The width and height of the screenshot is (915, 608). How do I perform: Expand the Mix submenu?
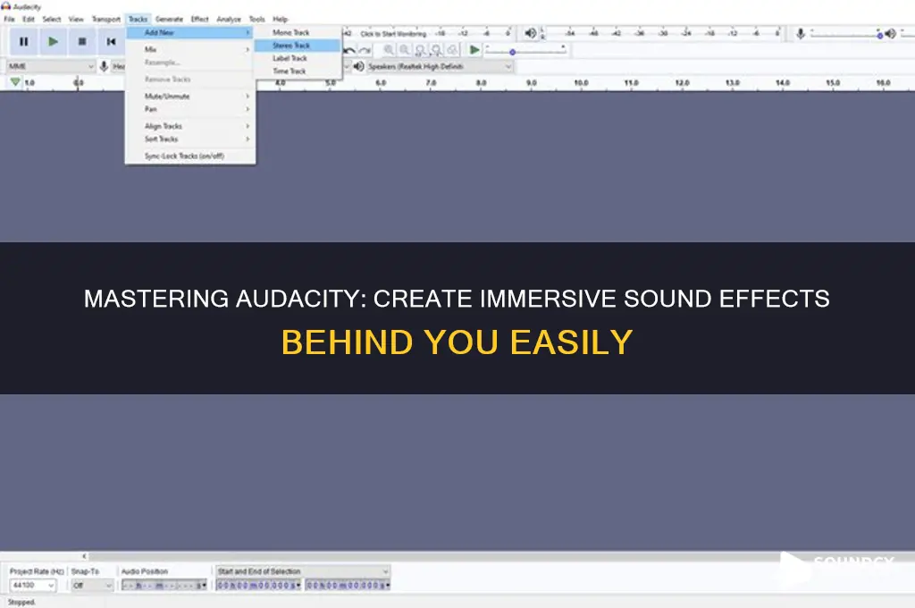(190, 50)
